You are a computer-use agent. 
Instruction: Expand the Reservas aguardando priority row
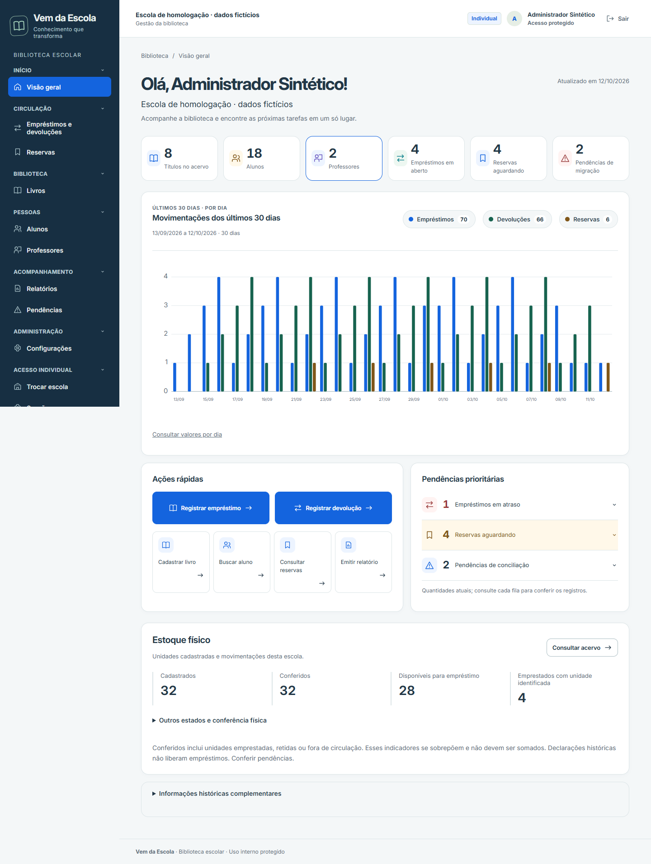tap(520, 535)
